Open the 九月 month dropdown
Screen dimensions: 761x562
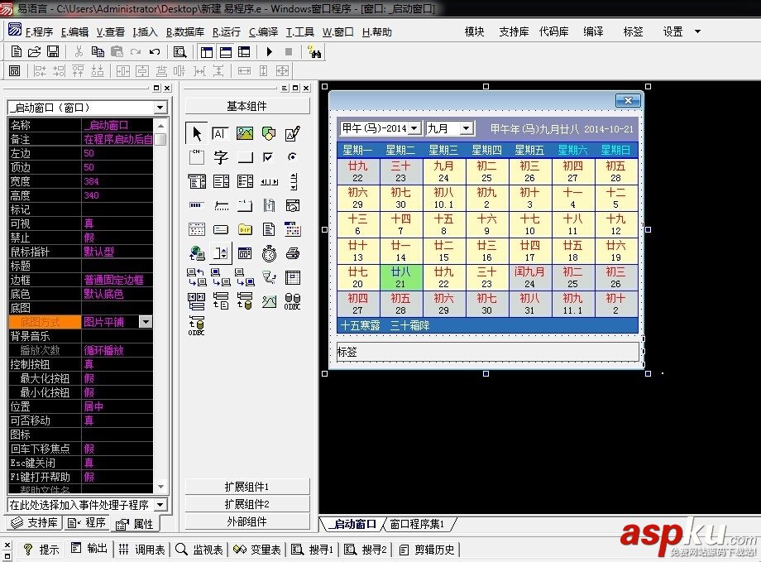click(x=466, y=128)
